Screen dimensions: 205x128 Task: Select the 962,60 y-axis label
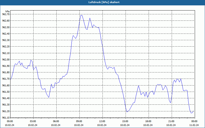pos(6,21)
